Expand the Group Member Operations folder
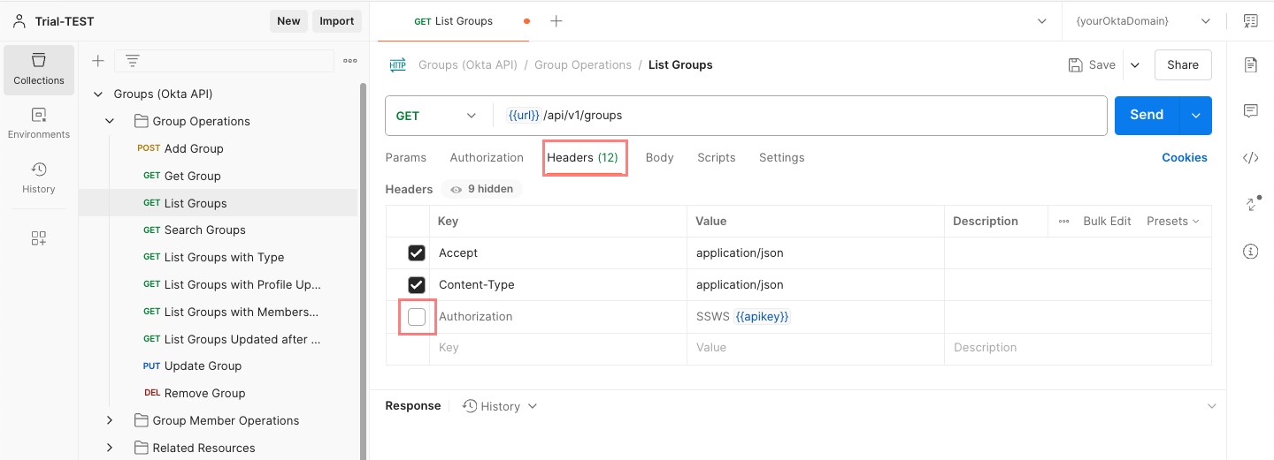 pos(110,420)
